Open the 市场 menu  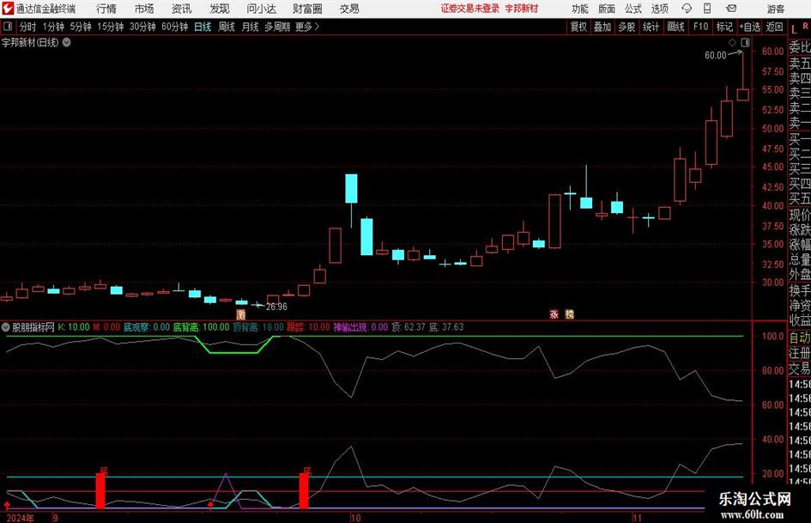click(144, 9)
